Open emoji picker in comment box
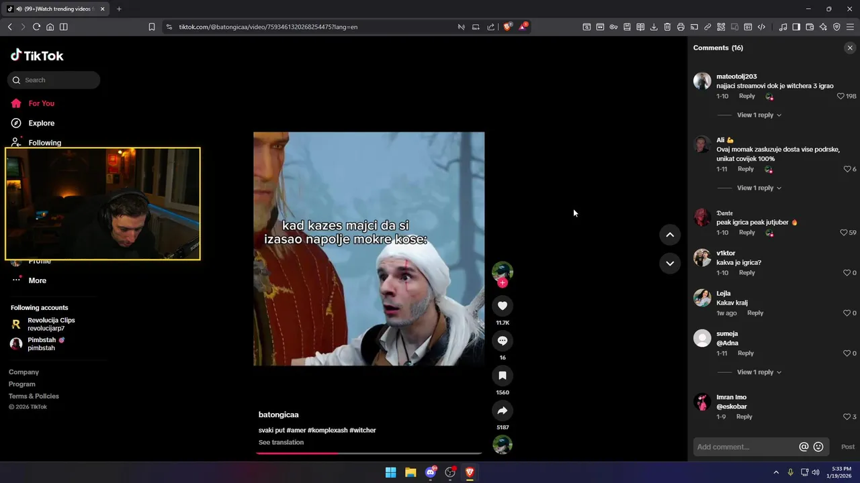This screenshot has height=483, width=860. tap(818, 447)
